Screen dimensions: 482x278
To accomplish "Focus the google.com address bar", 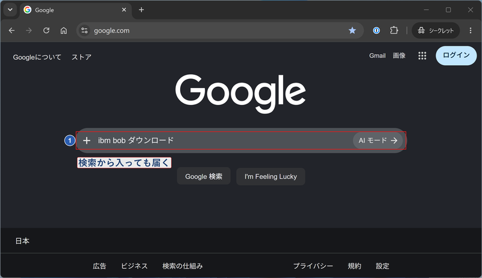I will 220,30.
